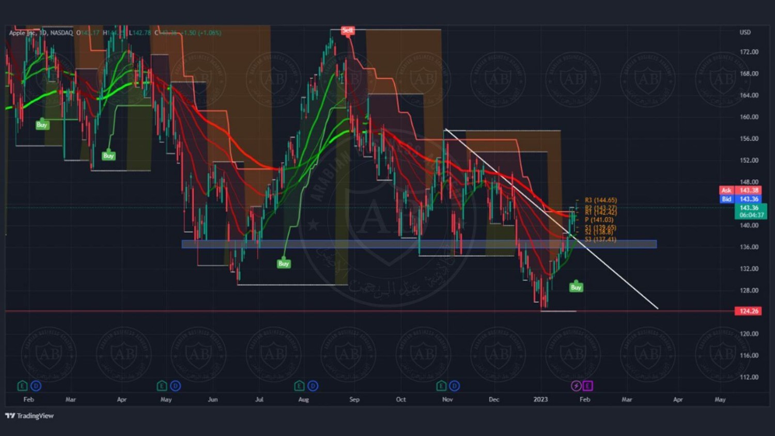775x436 pixels.
Task: Click the red Sell signal label
Action: tap(348, 30)
